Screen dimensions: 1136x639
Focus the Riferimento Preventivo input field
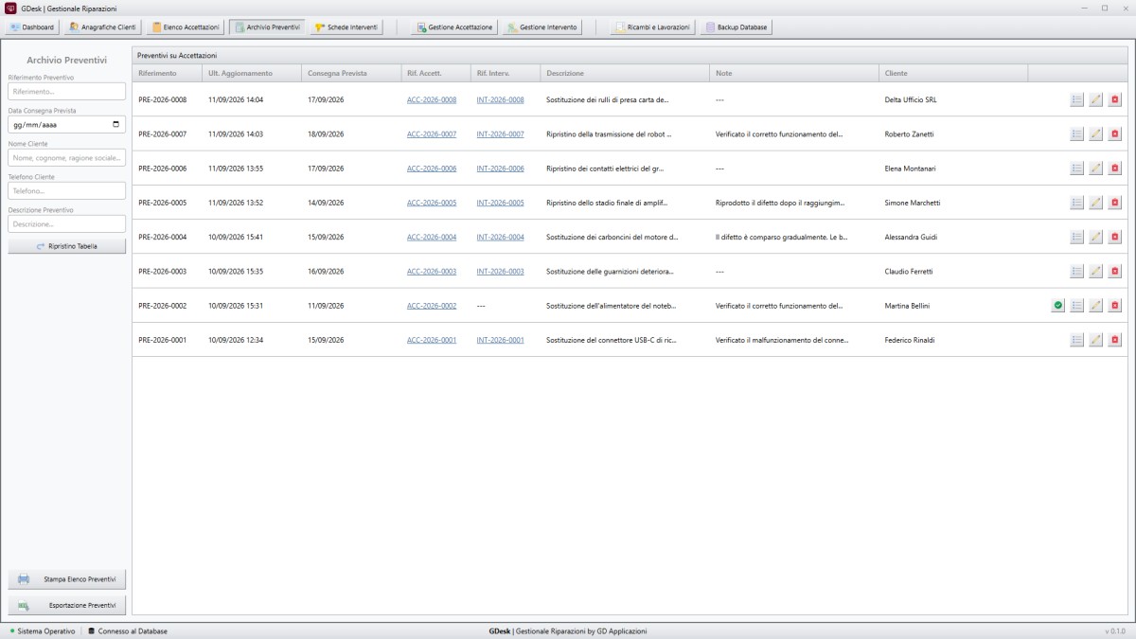click(x=66, y=92)
